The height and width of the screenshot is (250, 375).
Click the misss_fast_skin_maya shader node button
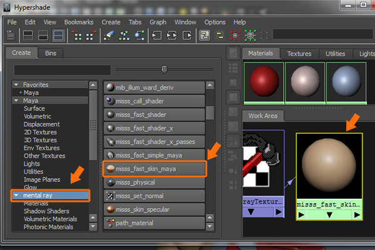(154, 169)
